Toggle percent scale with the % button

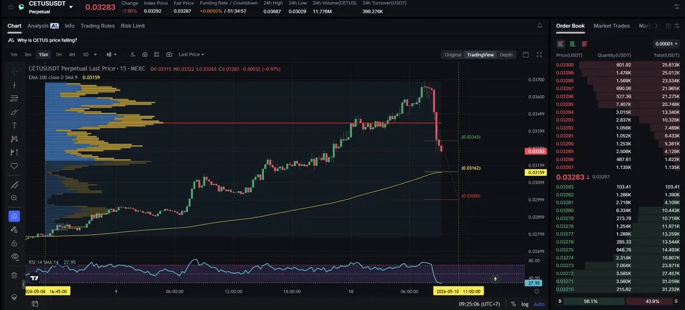click(513, 304)
